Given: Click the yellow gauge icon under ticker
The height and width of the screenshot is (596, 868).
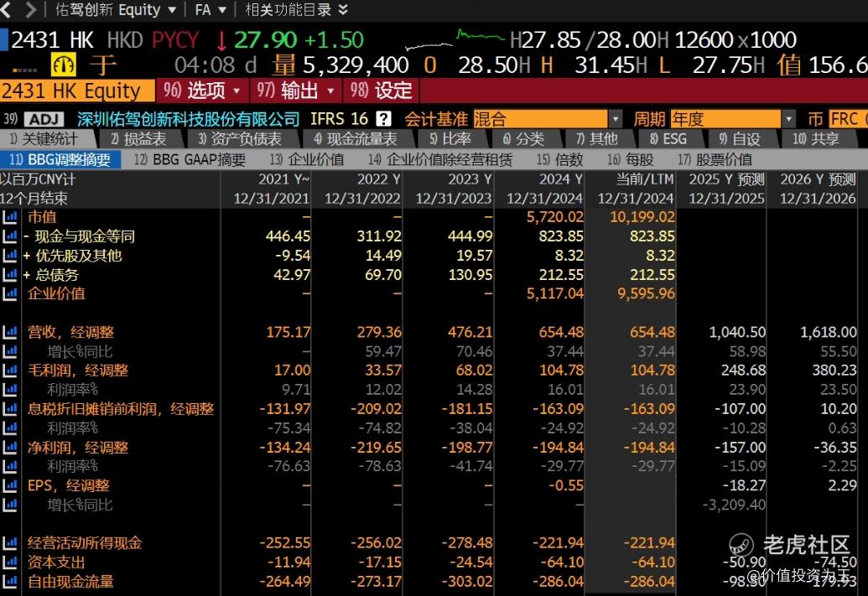Looking at the screenshot, I should coord(63,65).
